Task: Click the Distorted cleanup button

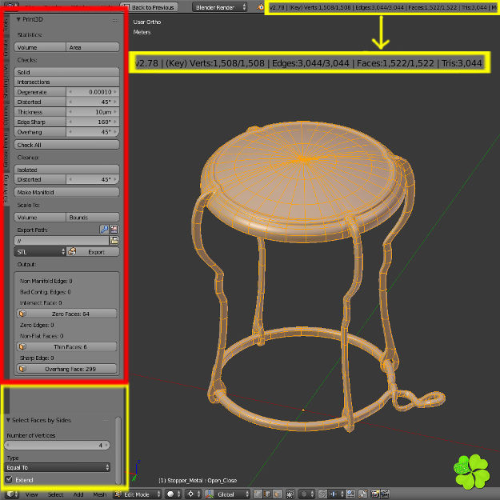Action: tap(40, 179)
